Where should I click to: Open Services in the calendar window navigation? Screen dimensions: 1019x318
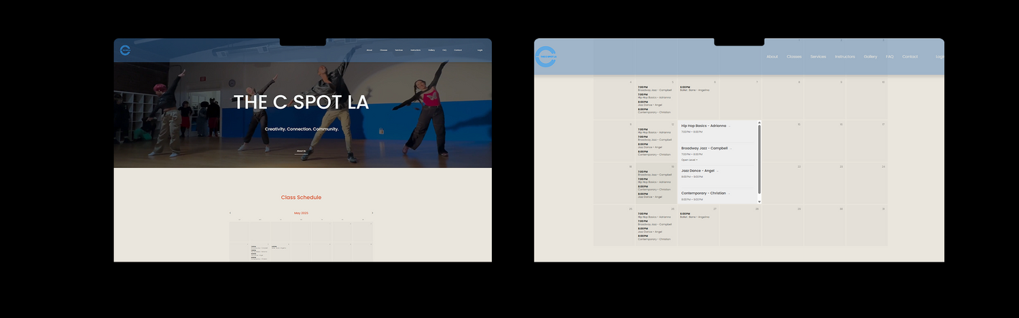[818, 57]
